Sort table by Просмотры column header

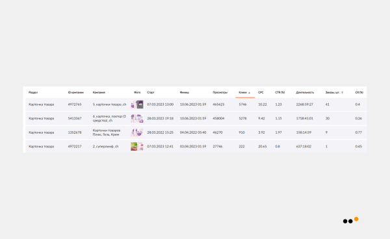[x=220, y=92]
